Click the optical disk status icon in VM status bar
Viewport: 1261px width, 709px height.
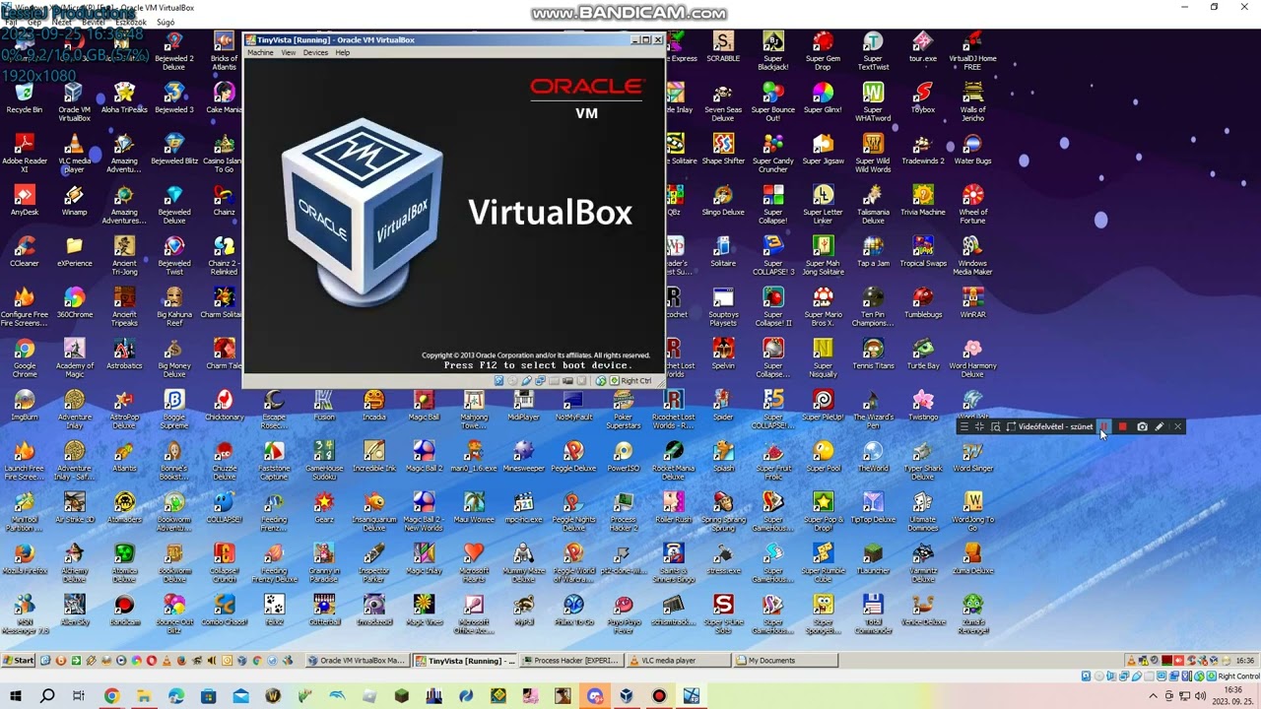(512, 380)
